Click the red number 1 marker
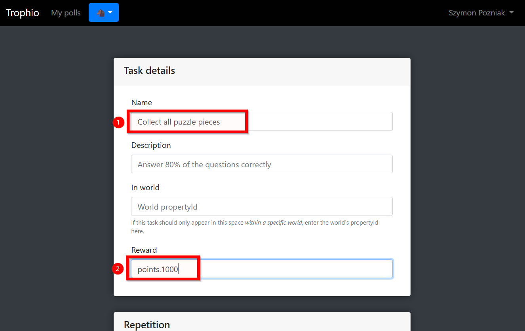 118,122
